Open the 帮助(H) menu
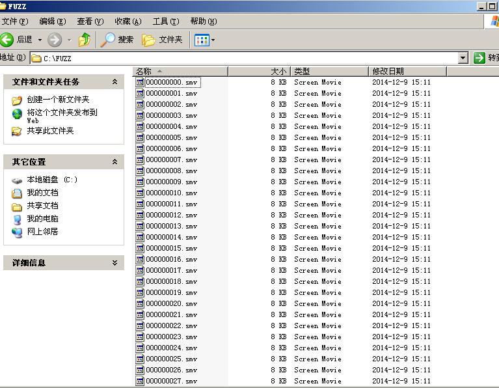This screenshot has height=388, width=499. (x=204, y=21)
